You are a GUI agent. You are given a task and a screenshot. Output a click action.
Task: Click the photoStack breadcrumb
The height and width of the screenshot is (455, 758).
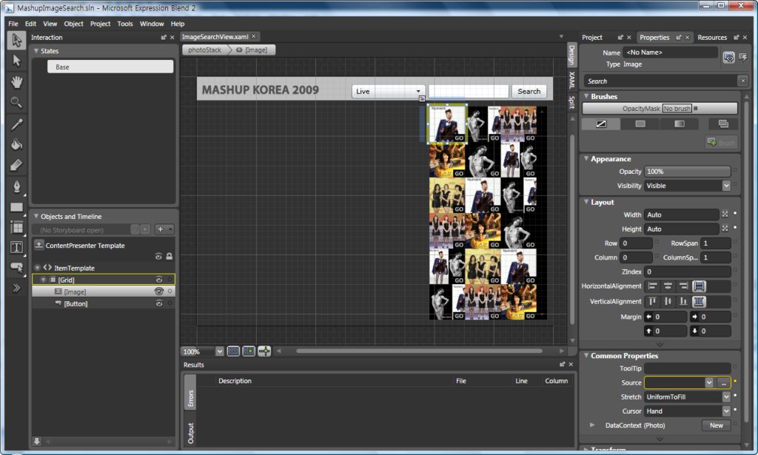pyautogui.click(x=204, y=50)
